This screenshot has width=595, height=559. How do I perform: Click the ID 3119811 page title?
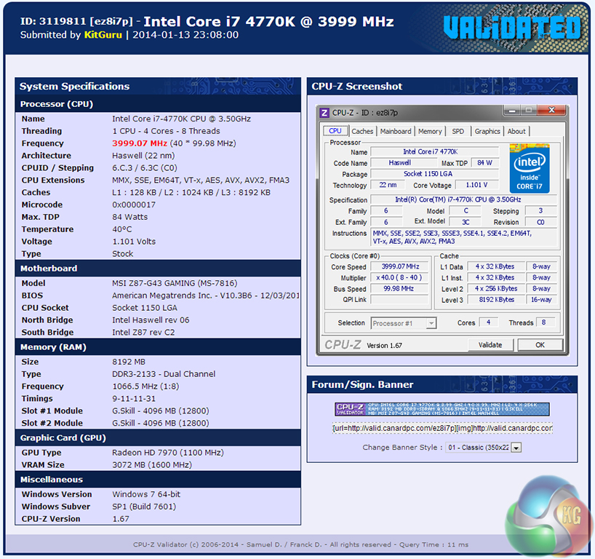[x=207, y=21]
